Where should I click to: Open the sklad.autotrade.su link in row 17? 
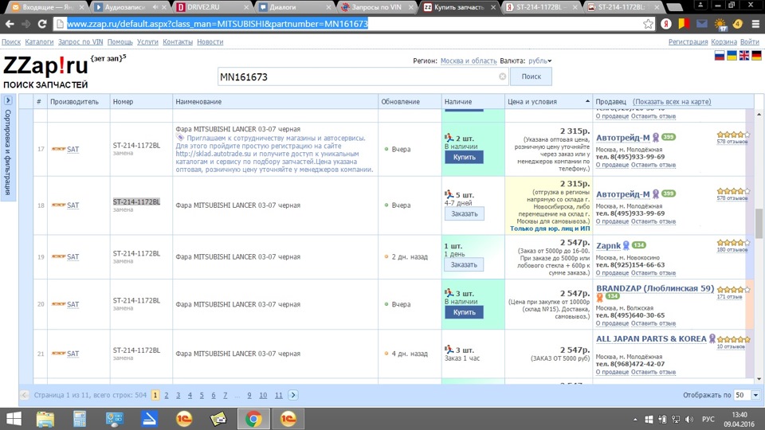click(213, 154)
